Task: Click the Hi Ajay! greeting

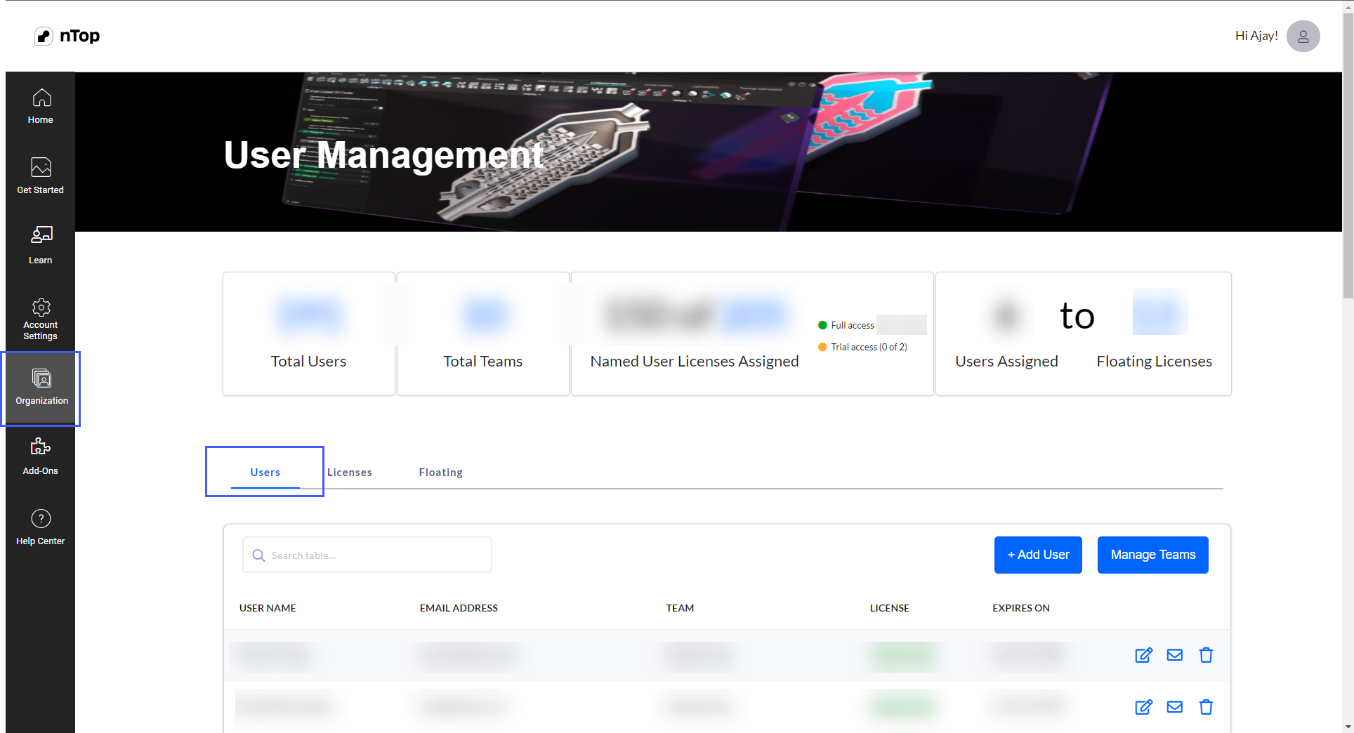Action: click(x=1256, y=36)
